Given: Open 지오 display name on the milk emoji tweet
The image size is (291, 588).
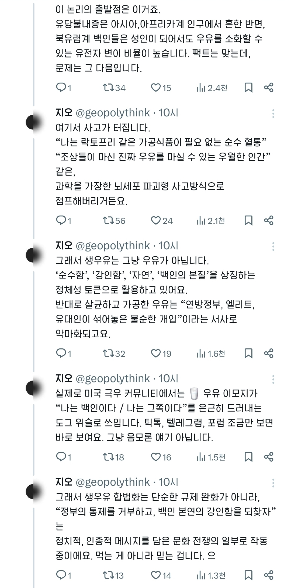Looking at the screenshot, I should [x=64, y=379].
